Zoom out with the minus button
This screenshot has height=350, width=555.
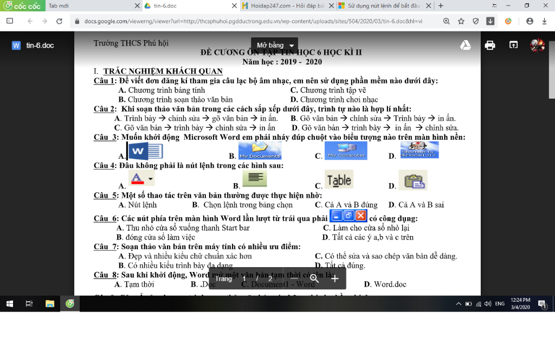[x=294, y=279]
